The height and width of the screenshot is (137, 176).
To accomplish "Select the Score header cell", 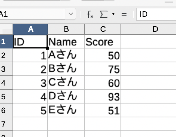I will tap(103, 42).
